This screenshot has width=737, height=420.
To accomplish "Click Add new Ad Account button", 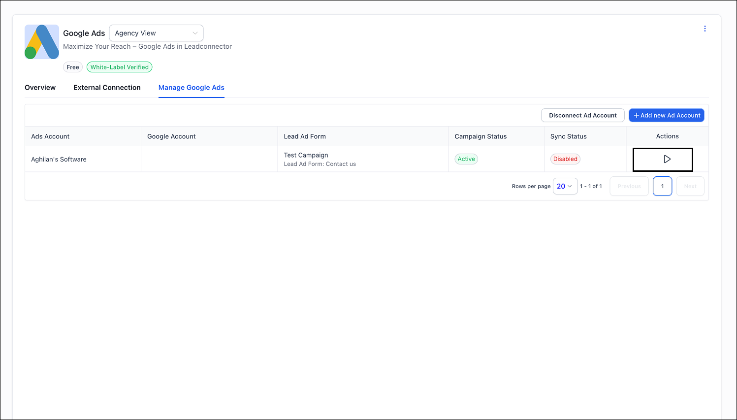I will pos(667,115).
